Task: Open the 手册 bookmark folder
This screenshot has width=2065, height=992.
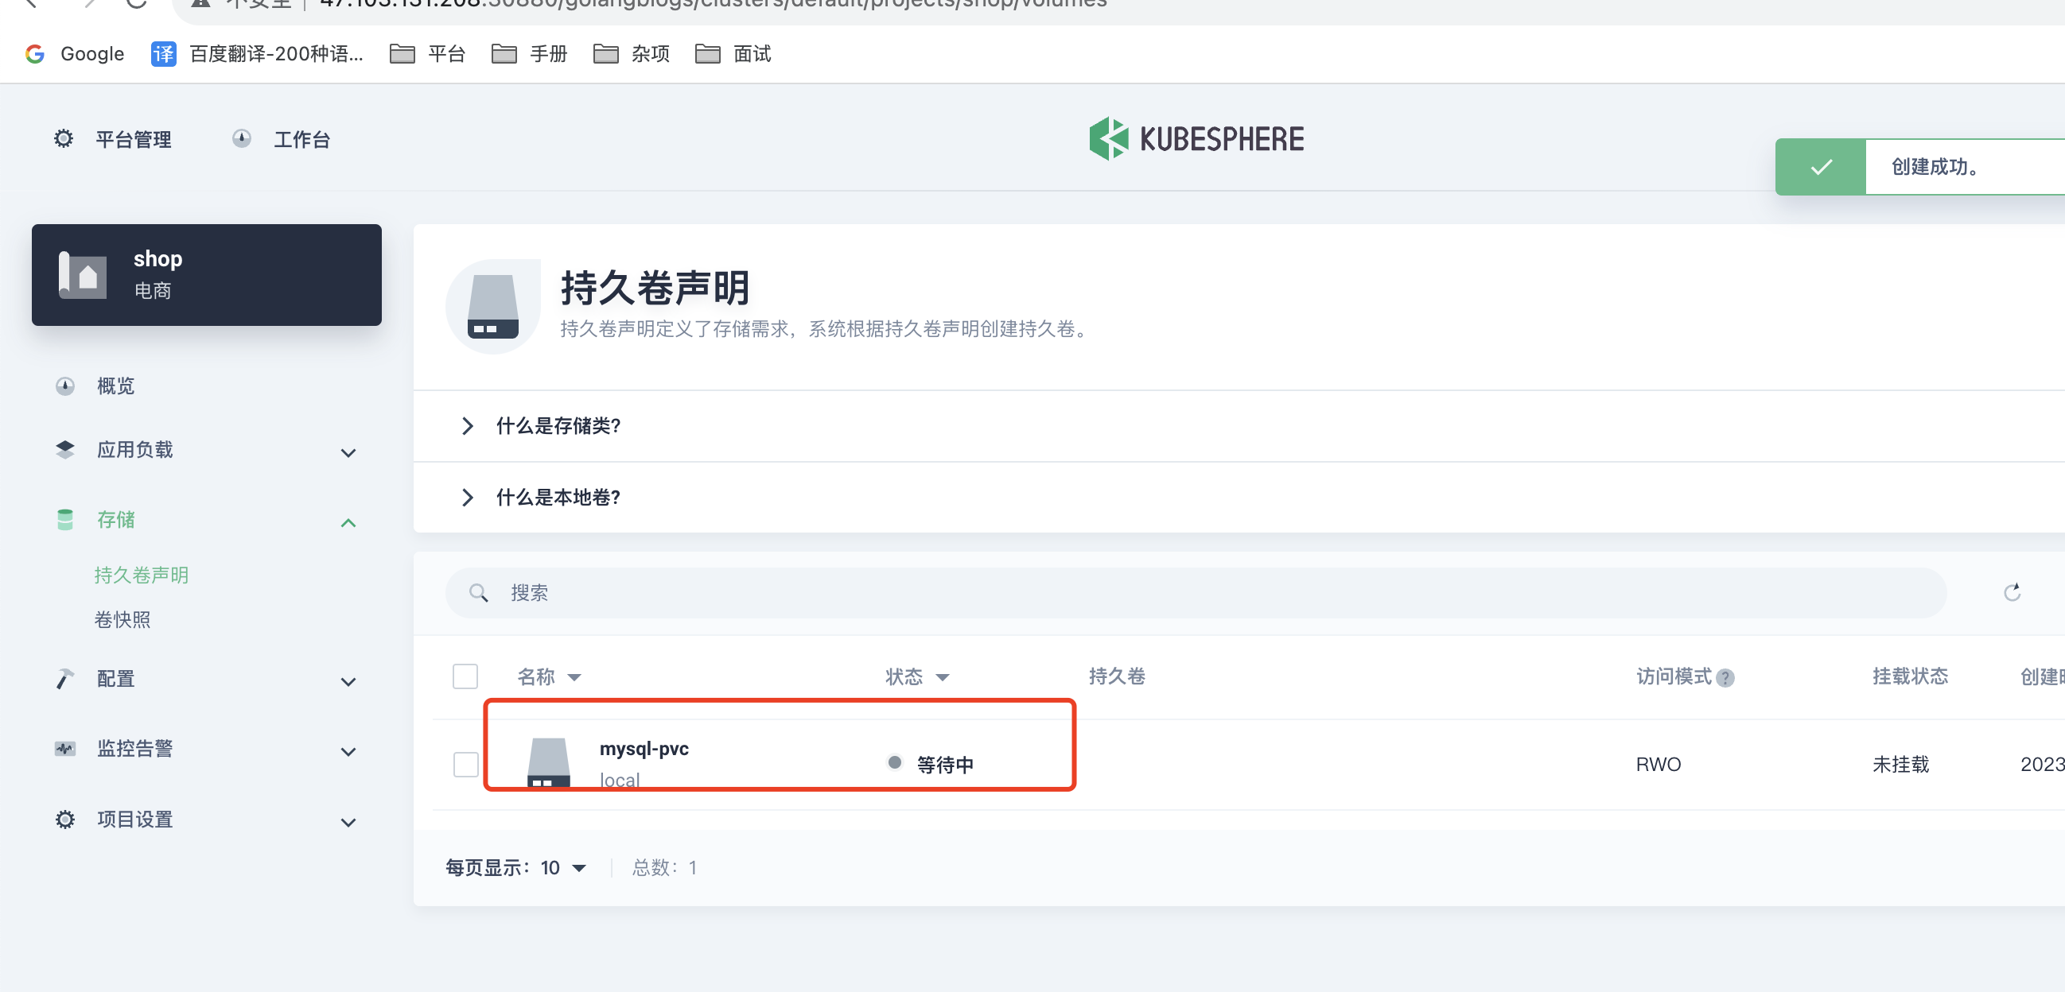Action: [529, 54]
